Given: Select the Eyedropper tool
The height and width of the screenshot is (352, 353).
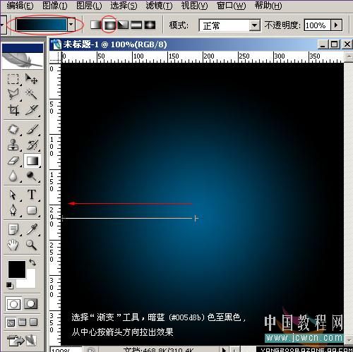Looking at the screenshot, I should [x=32, y=229].
